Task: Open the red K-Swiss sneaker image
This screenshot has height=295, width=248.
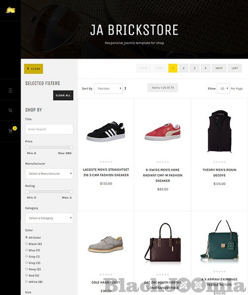Action: 163,131
